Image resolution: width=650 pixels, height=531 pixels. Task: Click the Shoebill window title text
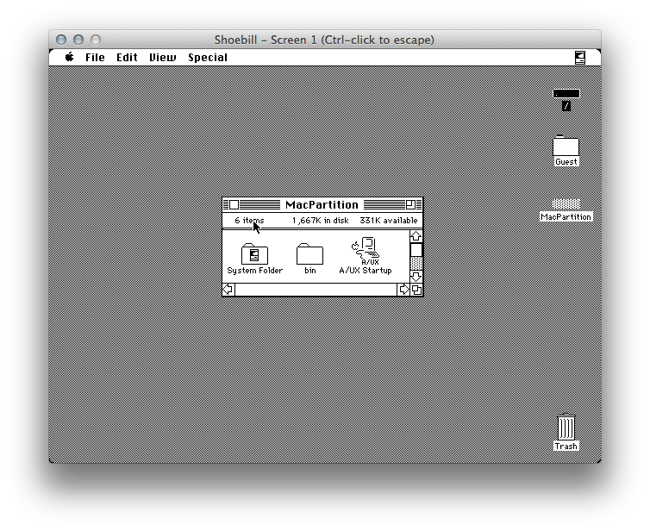(x=324, y=40)
